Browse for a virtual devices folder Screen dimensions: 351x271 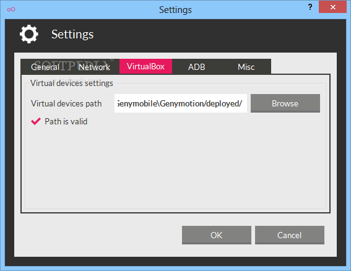coord(285,103)
